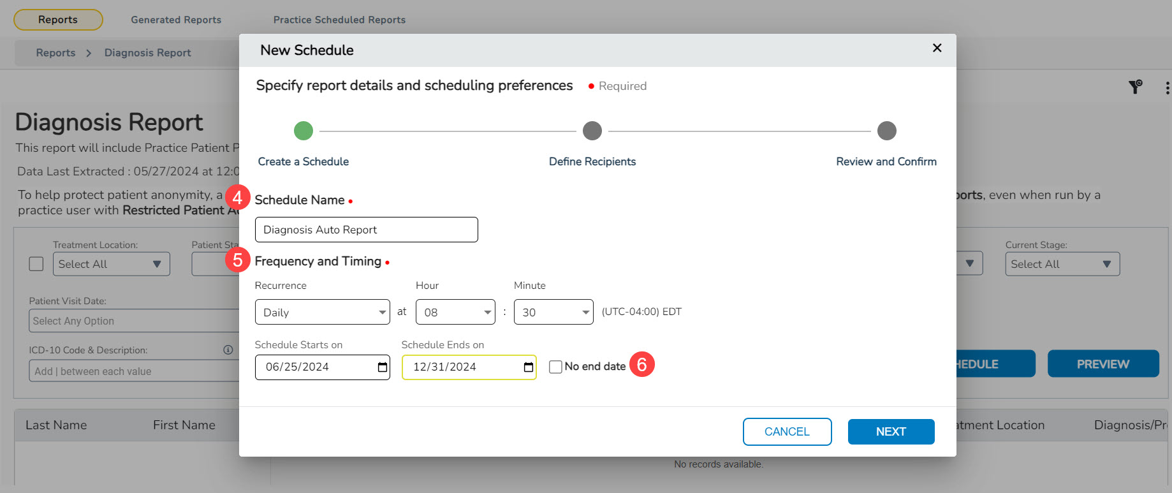Screen dimensions: 1172x493
Task: Expand the Minute dropdown
Action: 553,313
